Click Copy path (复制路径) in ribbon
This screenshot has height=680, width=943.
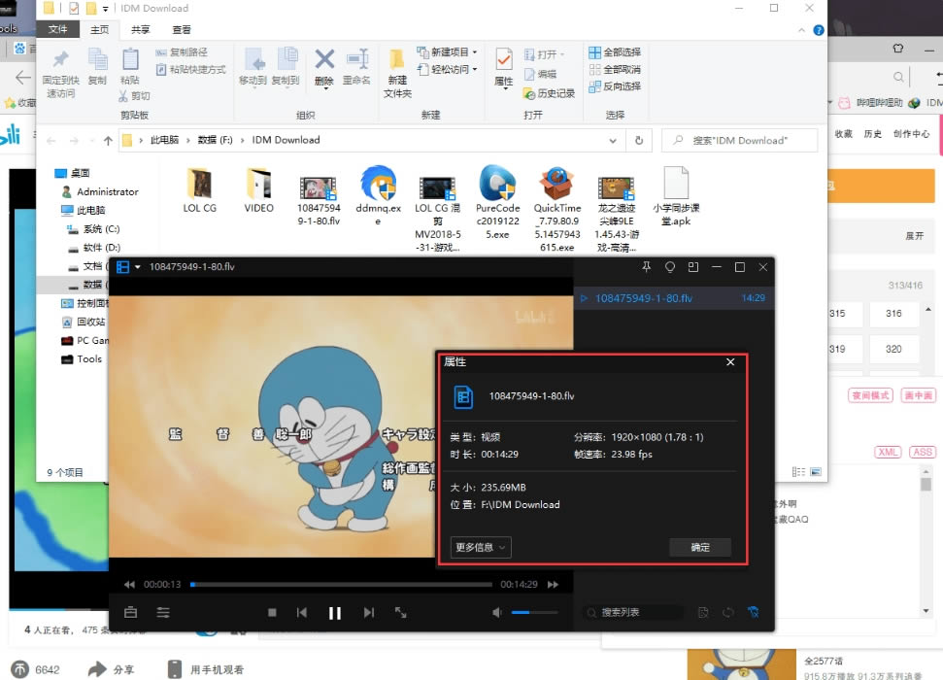pos(182,52)
